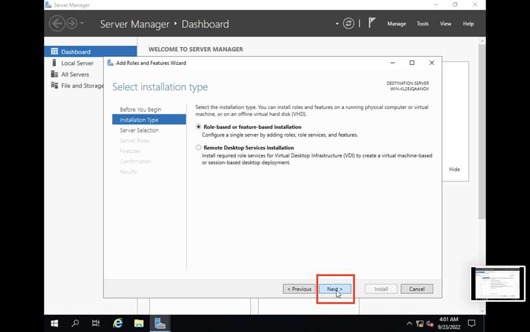530x332 pixels.
Task: Expand the navigation history dropdown arrow
Action: pyautogui.click(x=82, y=23)
